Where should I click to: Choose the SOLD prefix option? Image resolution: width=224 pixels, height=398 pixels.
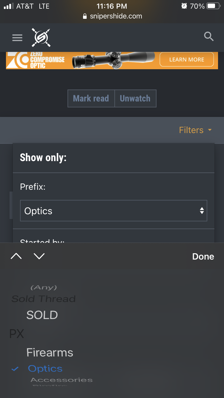42,315
